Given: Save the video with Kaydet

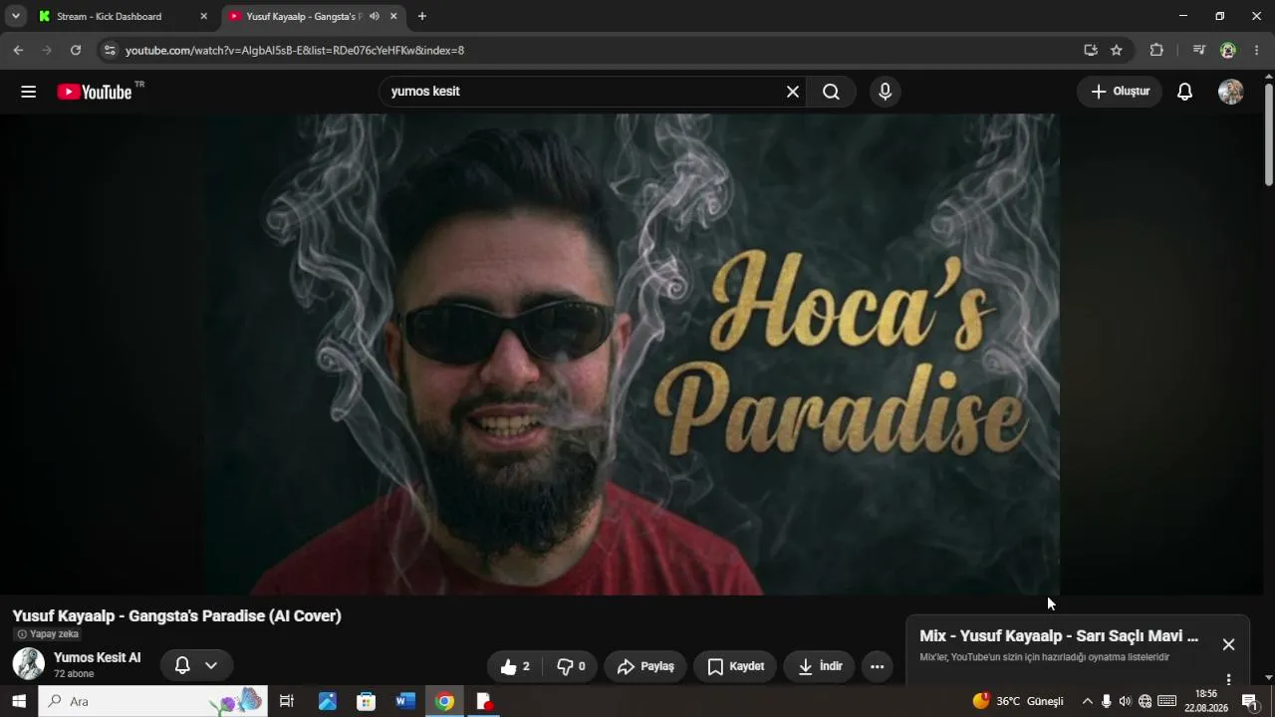Looking at the screenshot, I should tap(735, 666).
